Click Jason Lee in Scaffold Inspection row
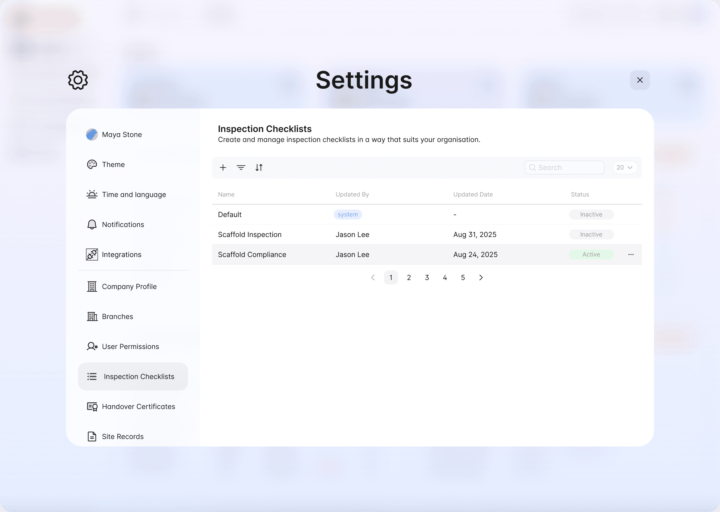The image size is (720, 512). point(352,234)
